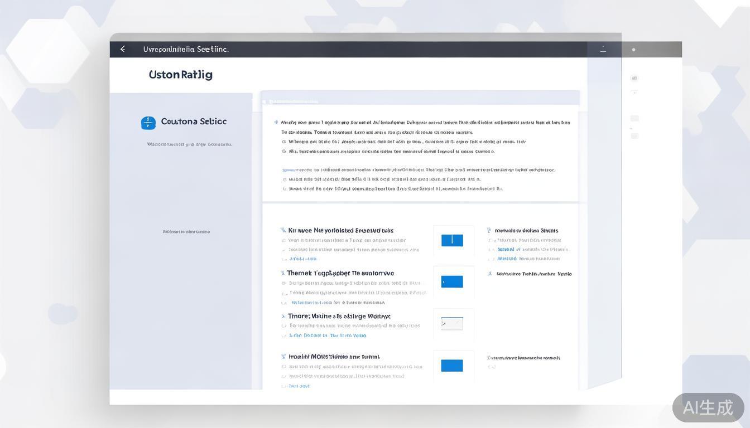The height and width of the screenshot is (428, 750).
Task: Collapse the top description panel via its header bar
Action: tap(420, 101)
